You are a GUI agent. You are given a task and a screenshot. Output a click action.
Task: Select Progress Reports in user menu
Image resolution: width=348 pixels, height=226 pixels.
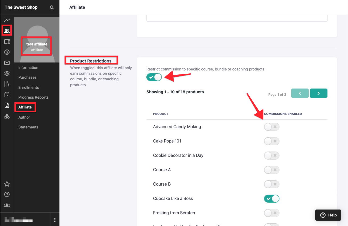point(33,97)
